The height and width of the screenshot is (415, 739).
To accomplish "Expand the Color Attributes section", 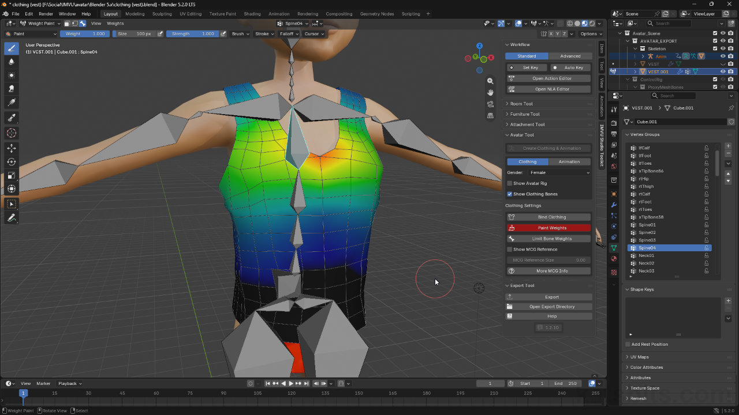I will (x=679, y=367).
